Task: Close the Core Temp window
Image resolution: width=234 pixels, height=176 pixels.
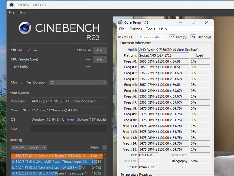Action: click(207, 22)
